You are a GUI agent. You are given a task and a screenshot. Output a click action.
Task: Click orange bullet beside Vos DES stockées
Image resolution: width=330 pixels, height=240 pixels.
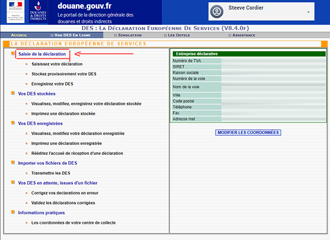(x=13, y=93)
